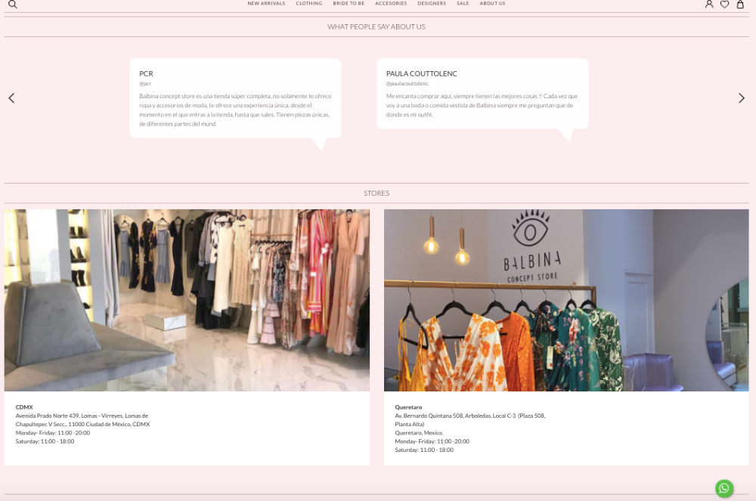This screenshot has height=501, width=756.
Task: Open the user account icon
Action: [x=709, y=4]
